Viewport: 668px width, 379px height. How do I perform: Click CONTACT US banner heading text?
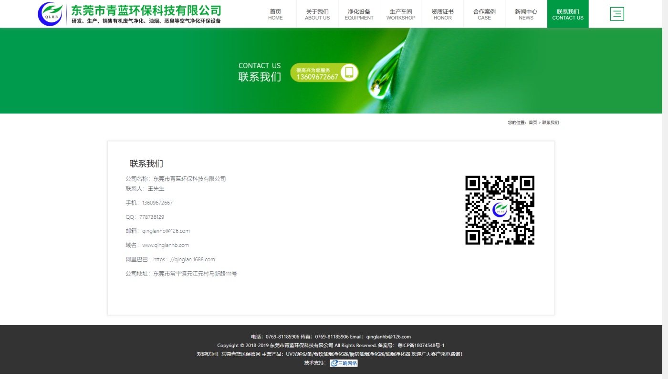click(260, 66)
